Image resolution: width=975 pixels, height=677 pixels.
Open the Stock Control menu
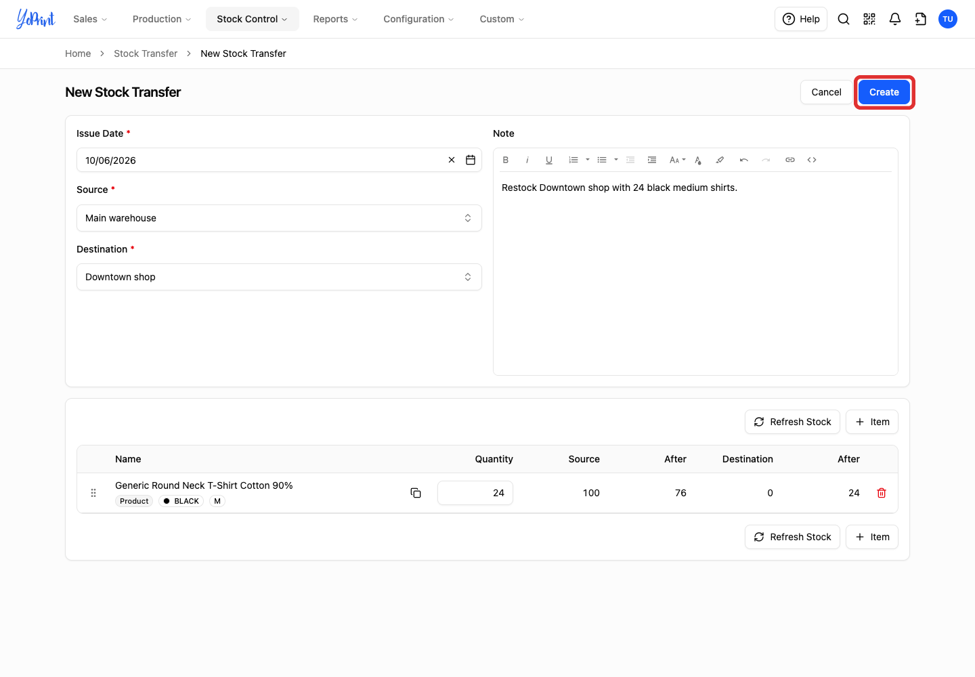pos(252,19)
